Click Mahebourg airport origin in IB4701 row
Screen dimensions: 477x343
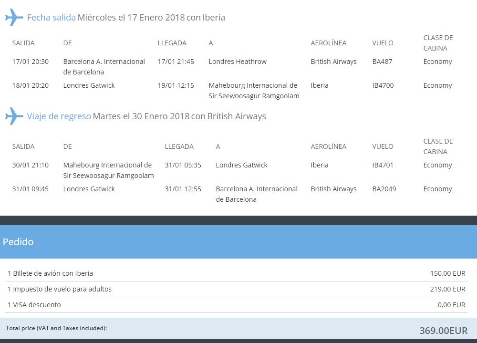109,170
